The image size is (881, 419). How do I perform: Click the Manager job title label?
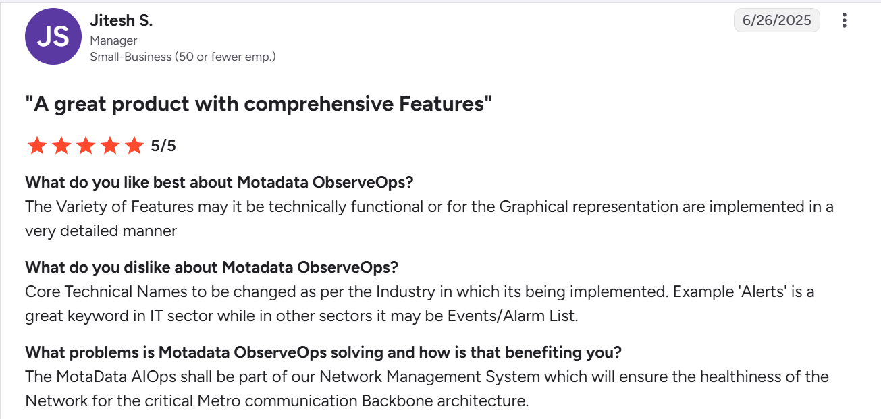113,41
